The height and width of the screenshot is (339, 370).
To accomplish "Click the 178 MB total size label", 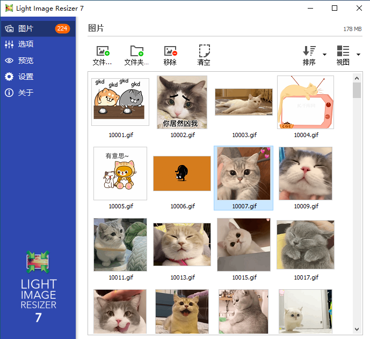I will pos(352,29).
